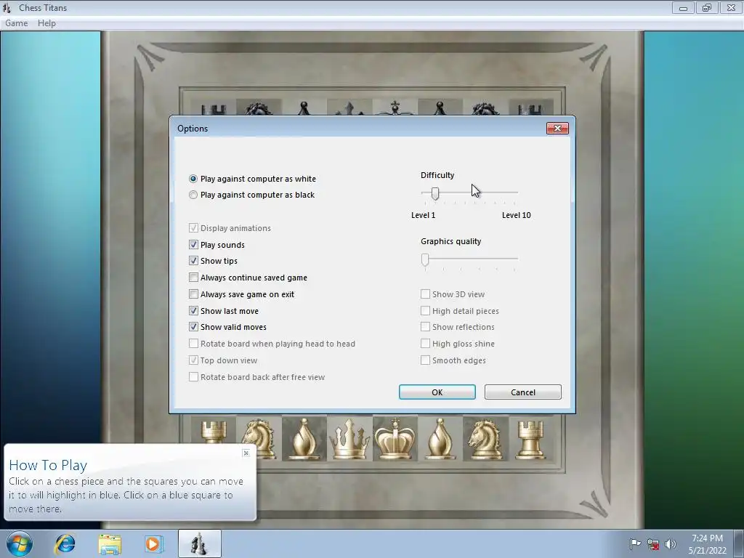The width and height of the screenshot is (744, 558).
Task: Click Rotate board back after free view
Action: tap(193, 377)
